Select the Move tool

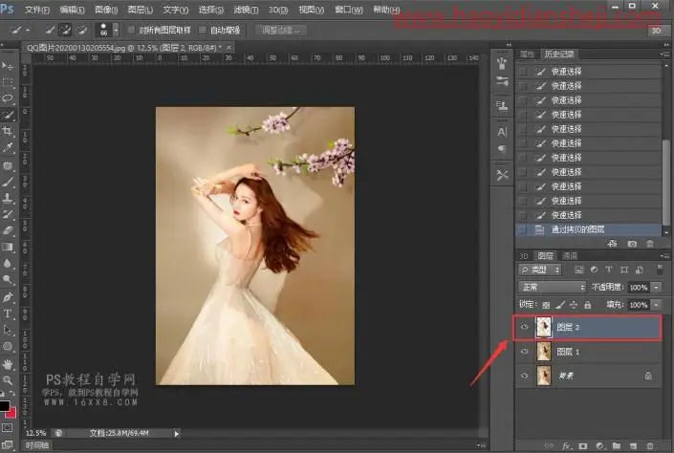coord(8,66)
